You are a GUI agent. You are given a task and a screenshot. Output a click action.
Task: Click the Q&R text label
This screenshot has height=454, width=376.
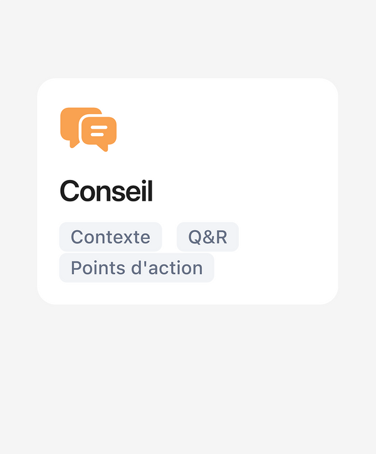(x=207, y=237)
